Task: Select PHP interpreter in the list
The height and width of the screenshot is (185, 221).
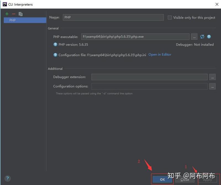Action: [25, 20]
